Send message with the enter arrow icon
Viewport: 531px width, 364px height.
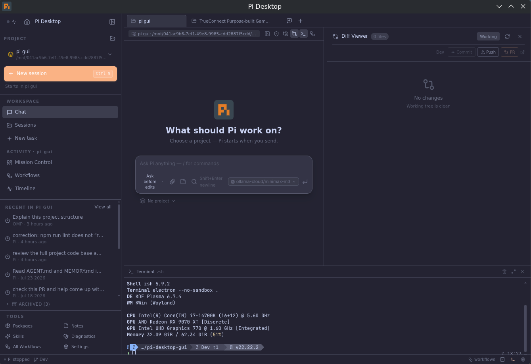(305, 182)
